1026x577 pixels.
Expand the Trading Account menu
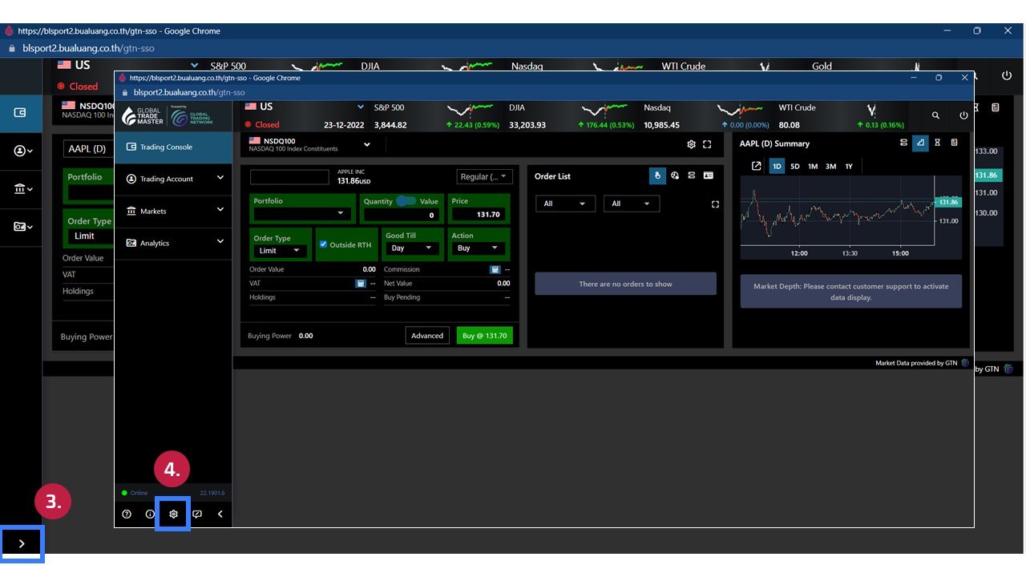173,179
